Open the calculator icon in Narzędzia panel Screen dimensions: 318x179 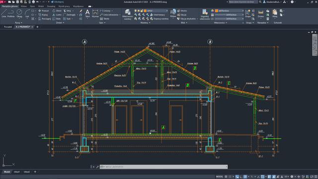pyautogui.click(x=268, y=19)
